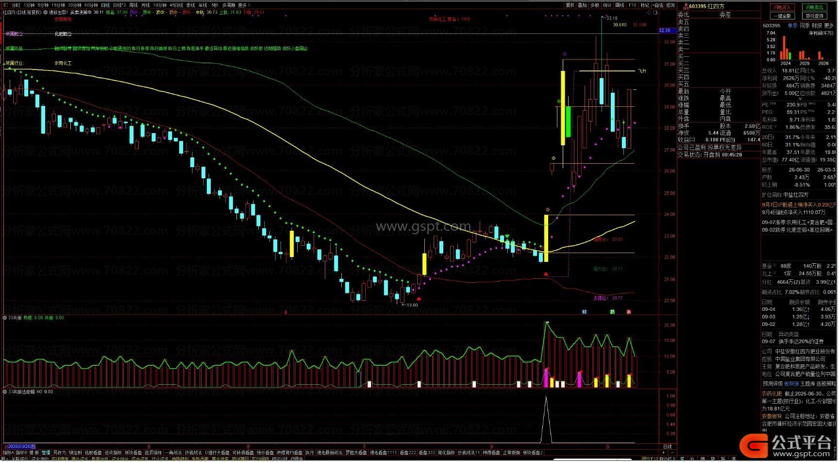Toggle the 画线 drawing tools

tap(620, 5)
